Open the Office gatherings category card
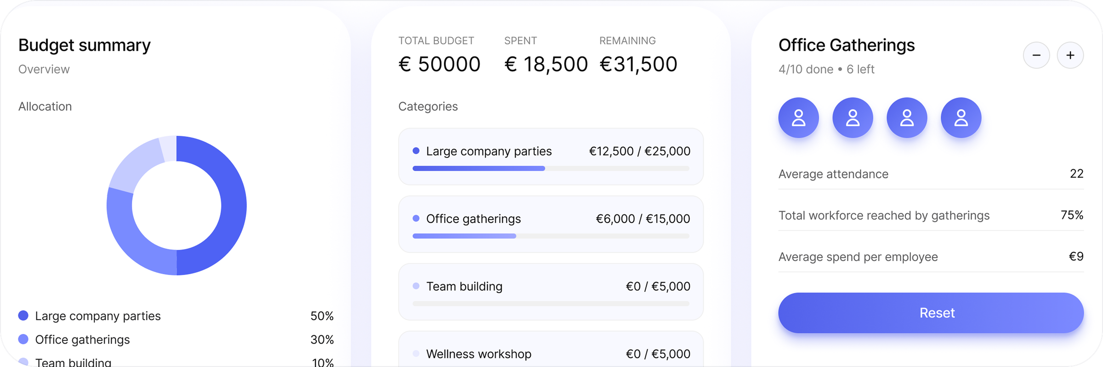This screenshot has height=367, width=1103. [551, 224]
